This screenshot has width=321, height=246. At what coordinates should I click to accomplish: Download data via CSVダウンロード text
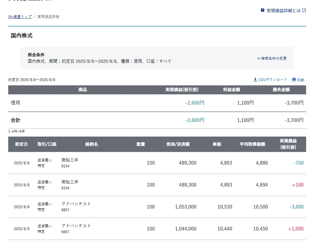tap(272, 80)
